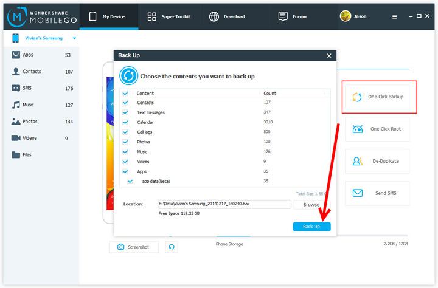Click the One-Click Root Android icon
The image size is (438, 288).
click(358, 129)
